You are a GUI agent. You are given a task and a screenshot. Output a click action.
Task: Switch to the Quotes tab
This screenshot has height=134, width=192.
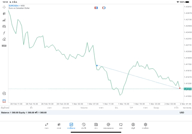[x=46, y=126]
